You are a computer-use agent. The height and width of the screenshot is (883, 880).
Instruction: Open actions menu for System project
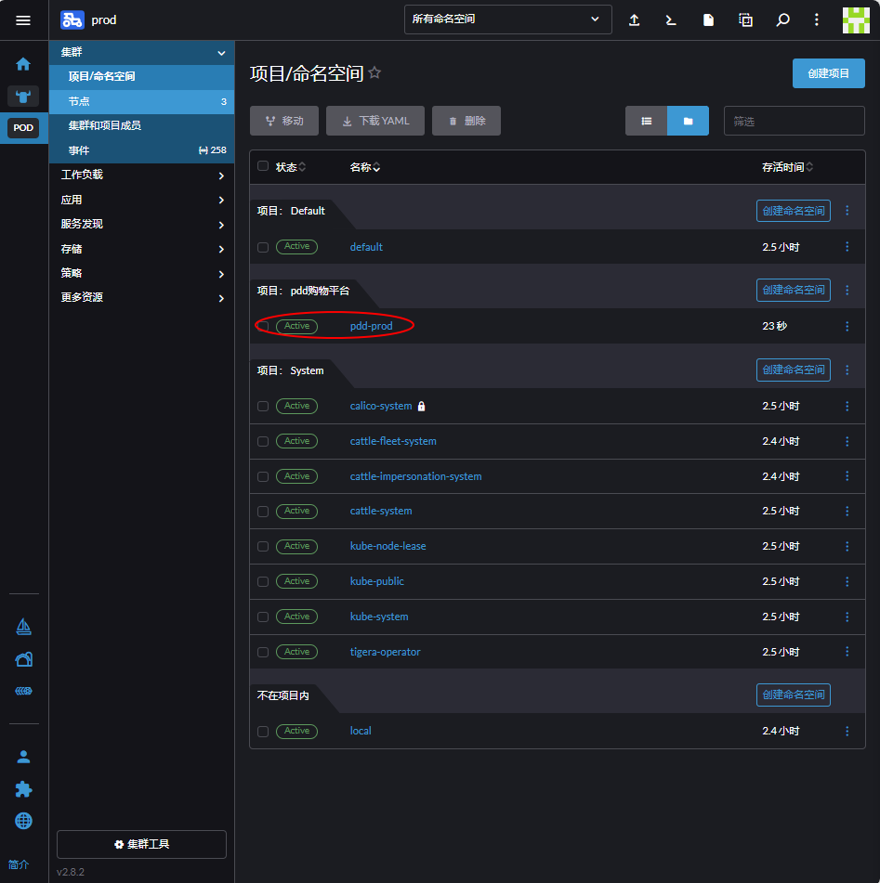click(x=847, y=370)
